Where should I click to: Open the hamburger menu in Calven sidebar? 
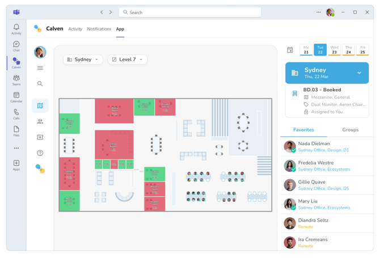point(40,68)
